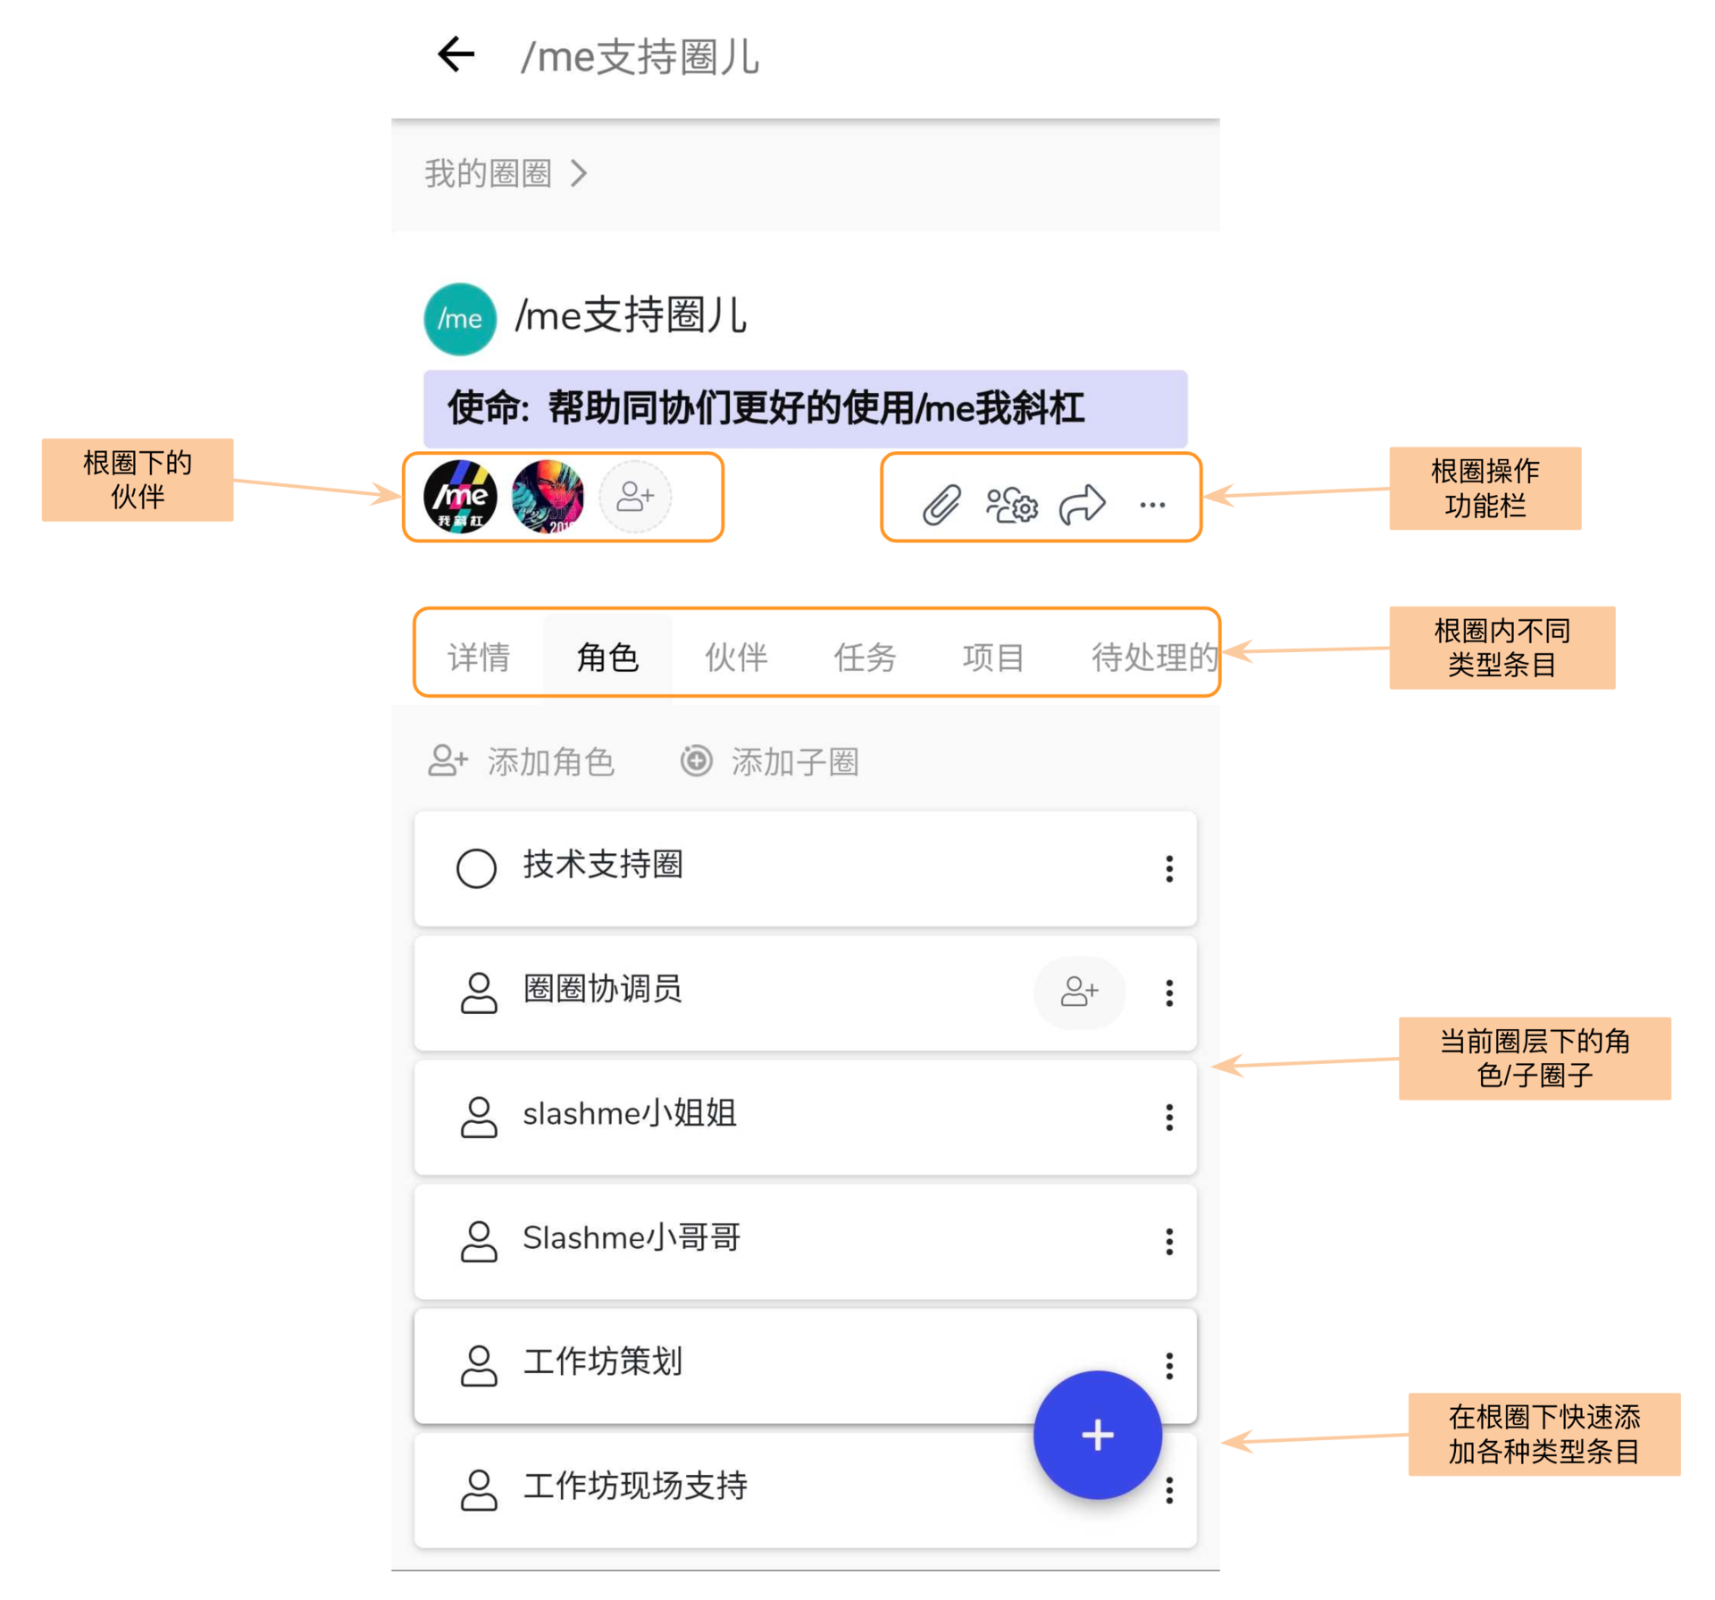Assign a person to 圈圈协调员
This screenshot has height=1600, width=1715.
[x=1079, y=993]
